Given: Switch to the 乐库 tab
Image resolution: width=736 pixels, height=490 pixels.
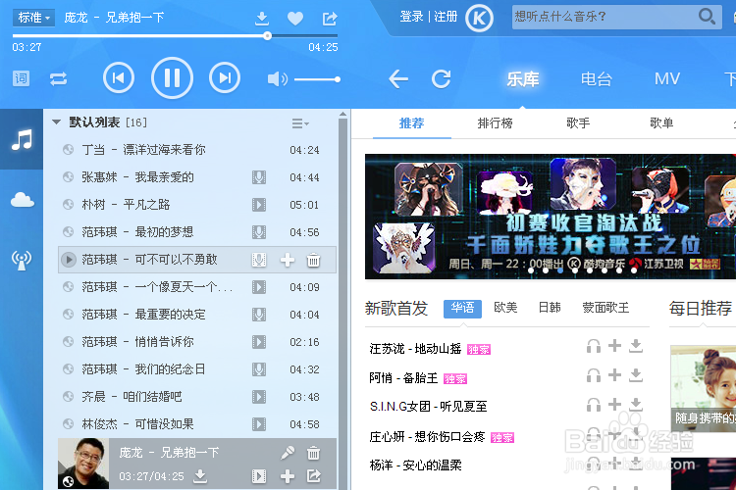Looking at the screenshot, I should pos(523,78).
